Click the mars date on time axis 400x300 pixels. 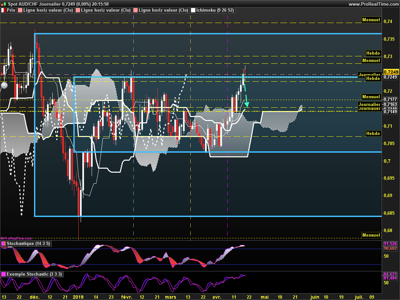click(171, 297)
